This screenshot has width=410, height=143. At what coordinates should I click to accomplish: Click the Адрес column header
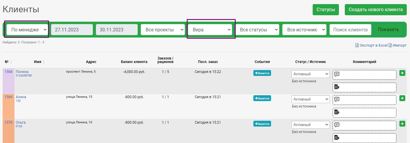[91, 62]
